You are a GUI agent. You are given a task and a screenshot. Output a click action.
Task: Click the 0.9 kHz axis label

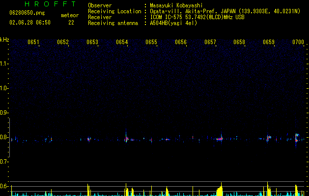pyautogui.click(x=4, y=113)
